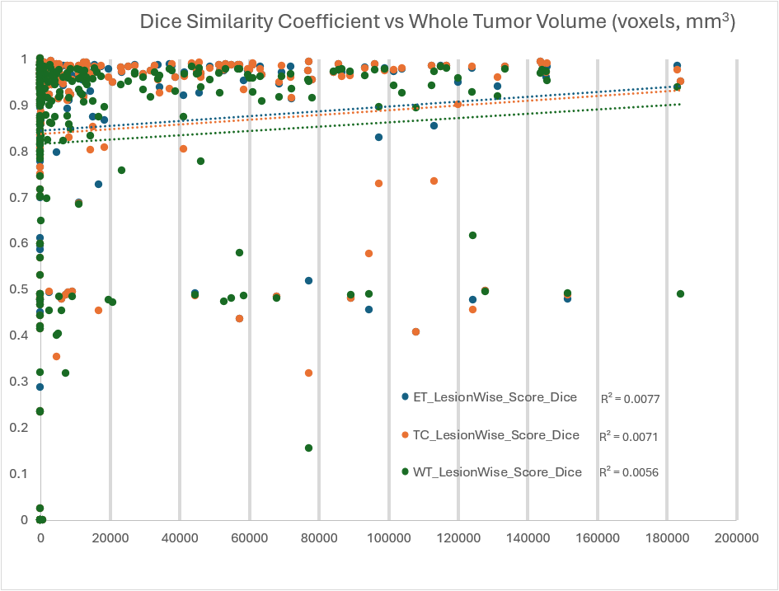The image size is (779, 591).
Task: Click the horizontal axis label 100000
Action: (x=388, y=538)
